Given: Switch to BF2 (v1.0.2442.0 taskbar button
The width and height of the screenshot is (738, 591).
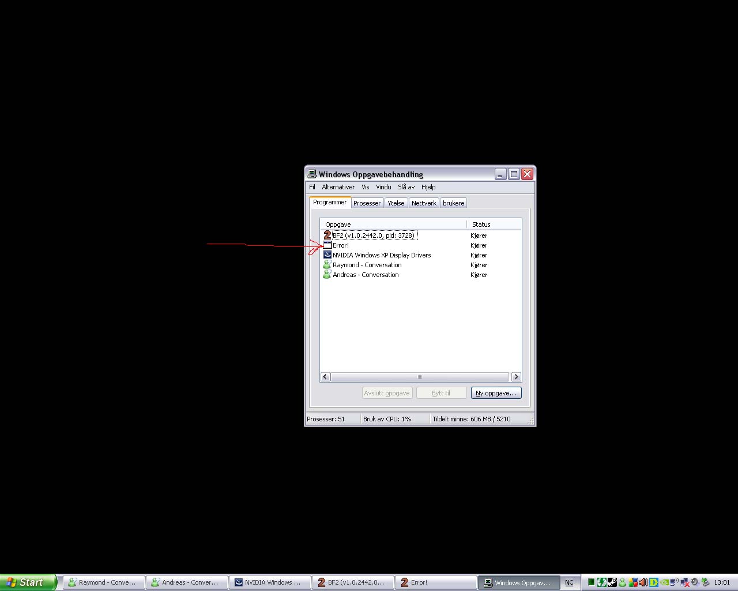Looking at the screenshot, I should [x=353, y=582].
